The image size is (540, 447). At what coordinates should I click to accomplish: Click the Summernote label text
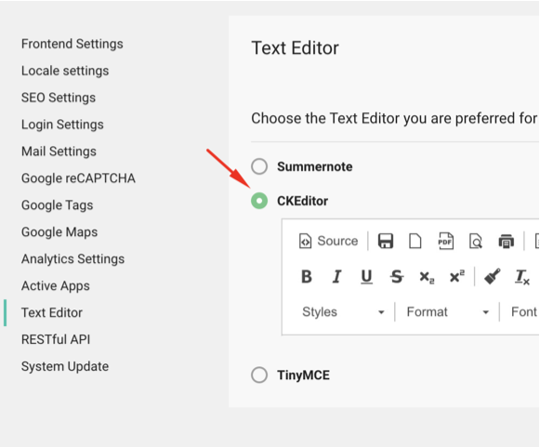[315, 166]
